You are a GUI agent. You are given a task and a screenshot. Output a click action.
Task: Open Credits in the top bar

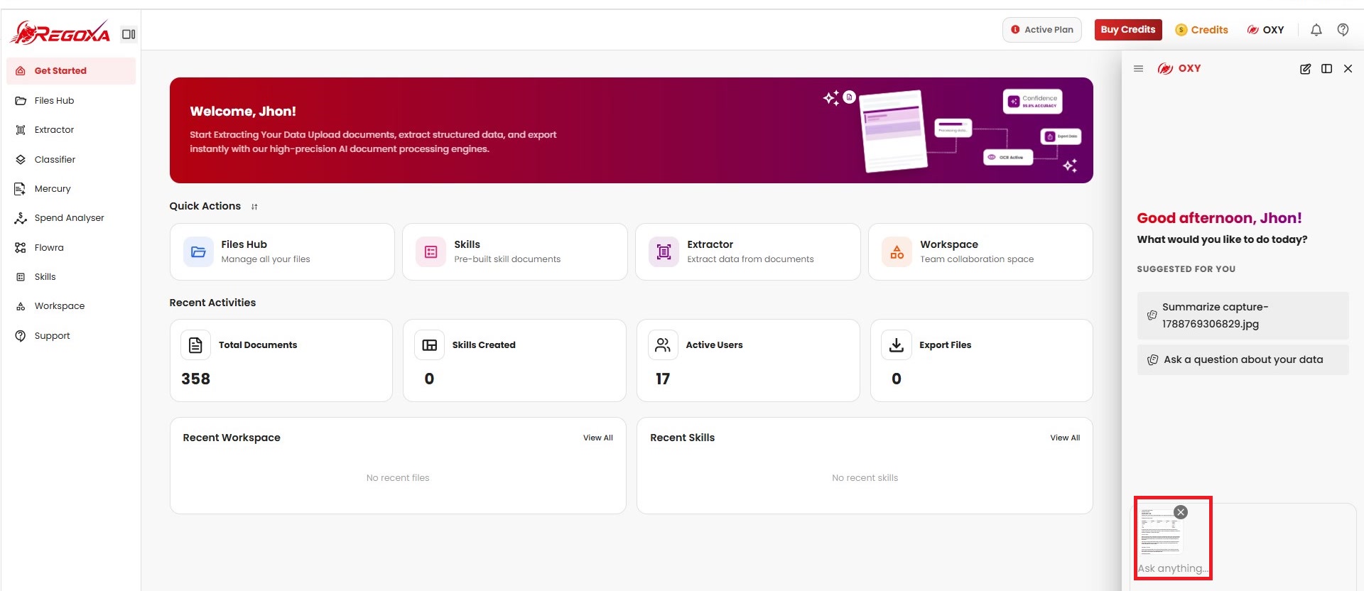(x=1202, y=30)
